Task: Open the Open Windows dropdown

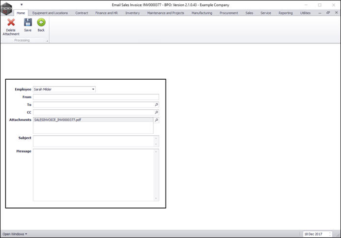Action: tap(15, 234)
